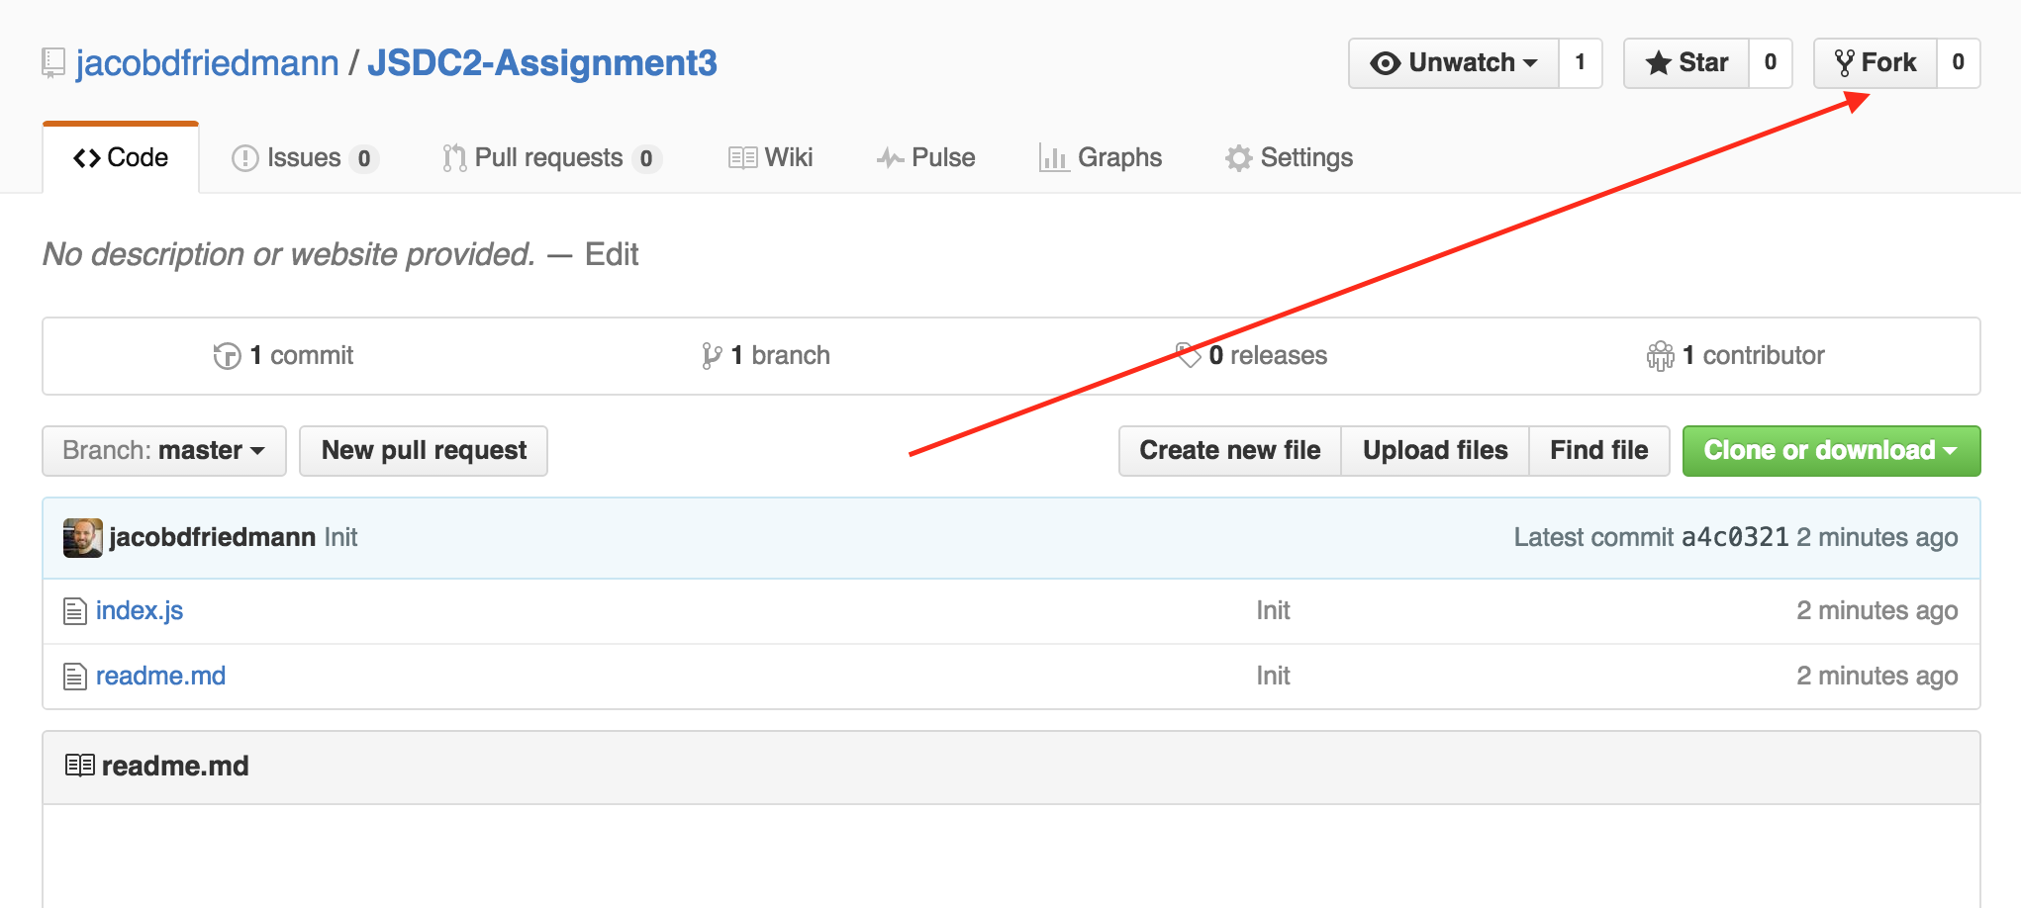The width and height of the screenshot is (2021, 908).
Task: View forks count 0
Action: click(1959, 63)
